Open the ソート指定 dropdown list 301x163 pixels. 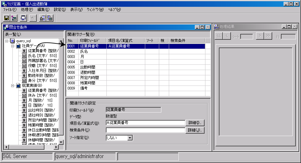click(130, 138)
